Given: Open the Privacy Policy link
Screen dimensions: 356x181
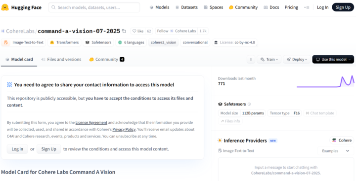Looking at the screenshot, I should pos(124,130).
